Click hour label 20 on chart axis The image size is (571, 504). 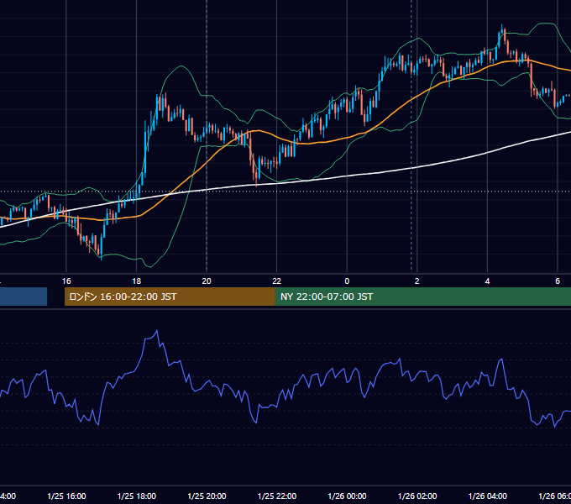[207, 281]
